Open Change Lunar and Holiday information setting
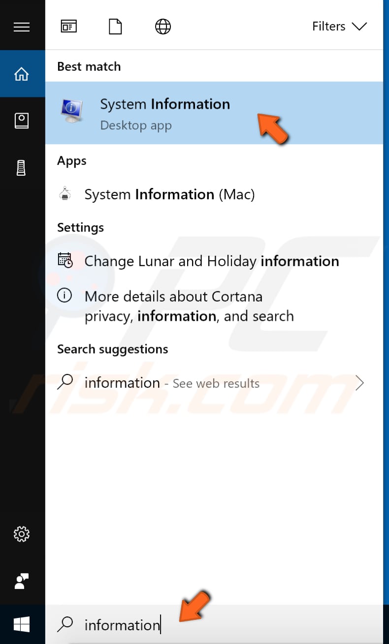The height and width of the screenshot is (644, 389). [x=212, y=261]
